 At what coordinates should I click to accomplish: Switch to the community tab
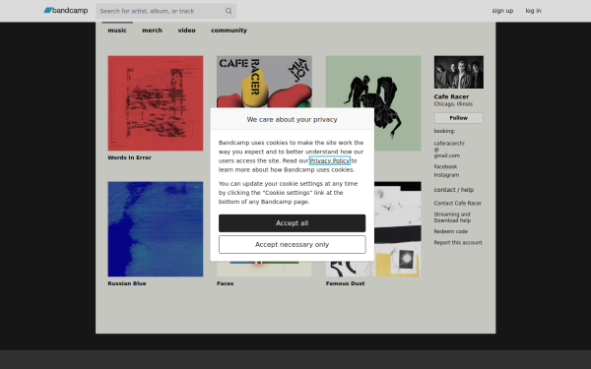click(229, 31)
